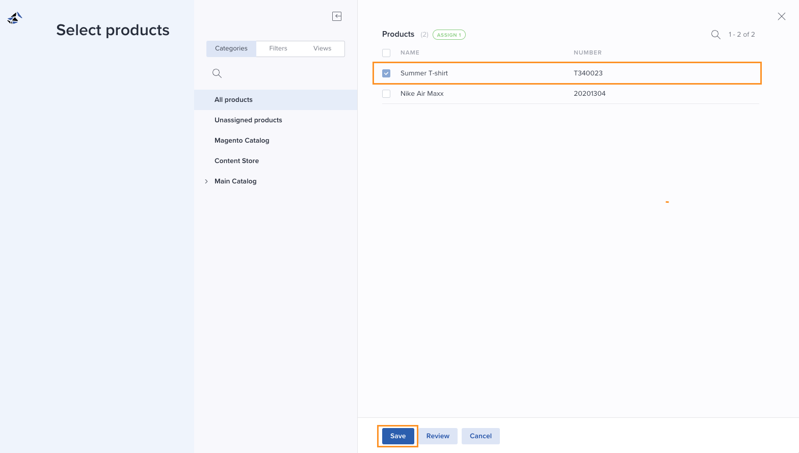799x453 pixels.
Task: Check the Nike Air Maxx checkbox
Action: pos(386,94)
